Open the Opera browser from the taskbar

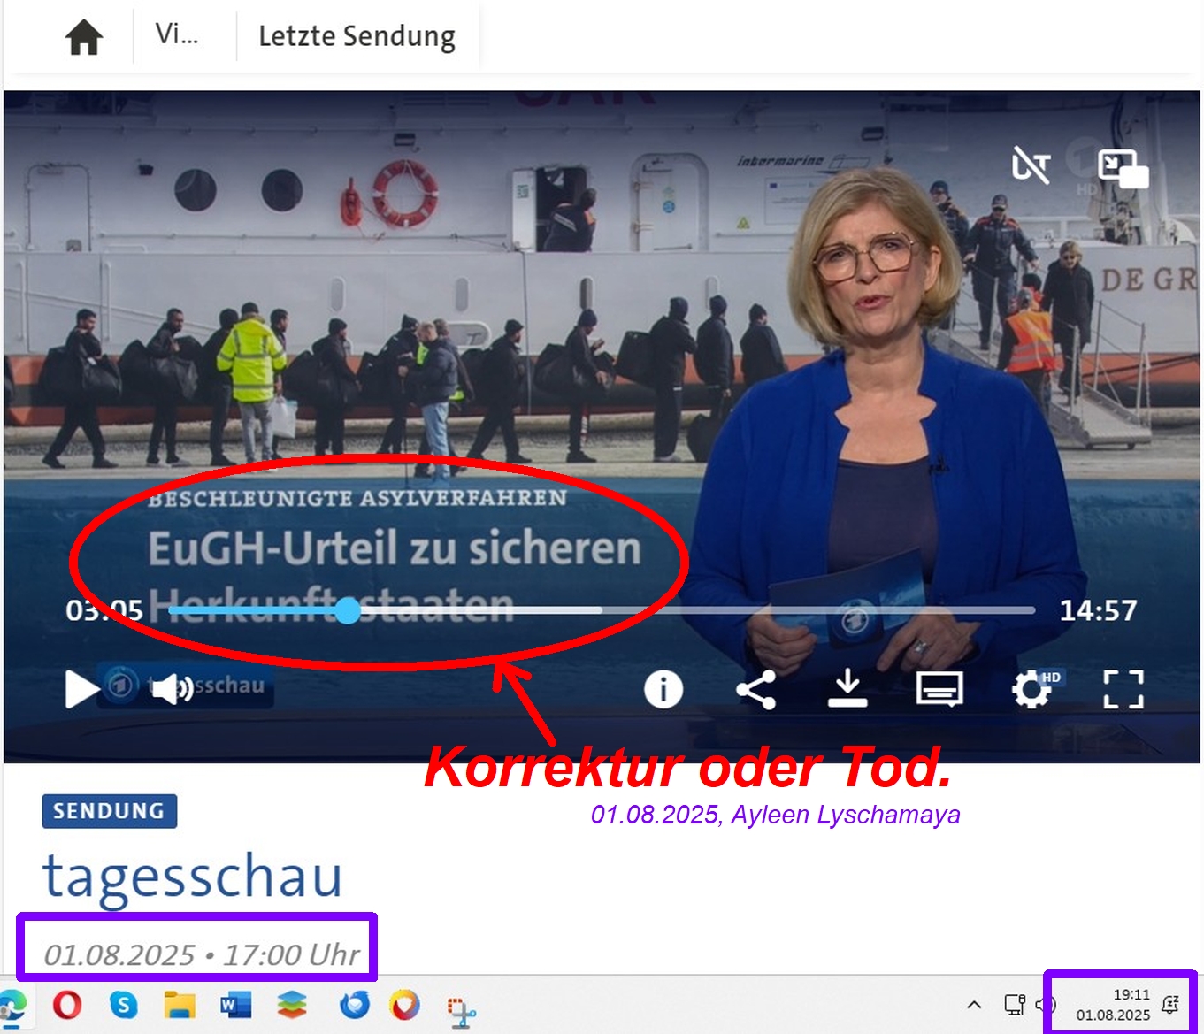click(67, 1005)
